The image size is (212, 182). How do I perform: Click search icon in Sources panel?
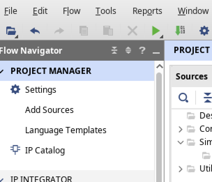tap(183, 98)
